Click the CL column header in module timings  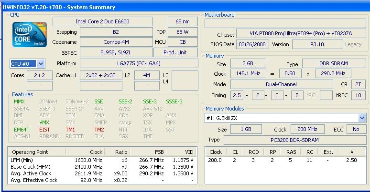click(235, 152)
